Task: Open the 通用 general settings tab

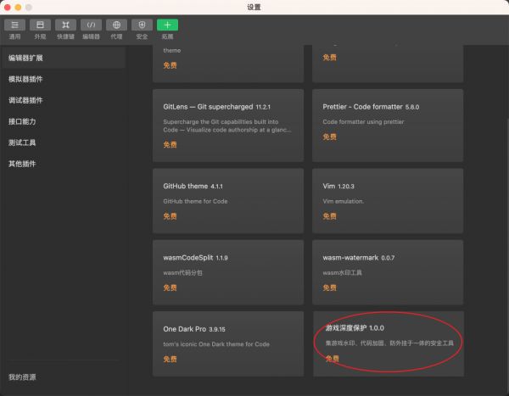Action: 14,29
